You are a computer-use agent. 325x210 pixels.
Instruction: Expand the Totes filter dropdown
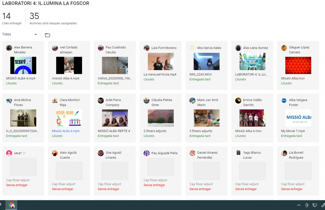click(x=35, y=34)
